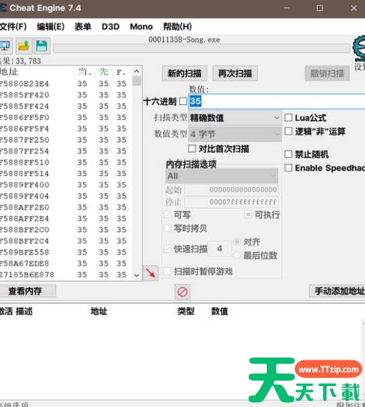Enable 对比首次扫描 checkbox
The height and width of the screenshot is (407, 365).
[x=192, y=149]
